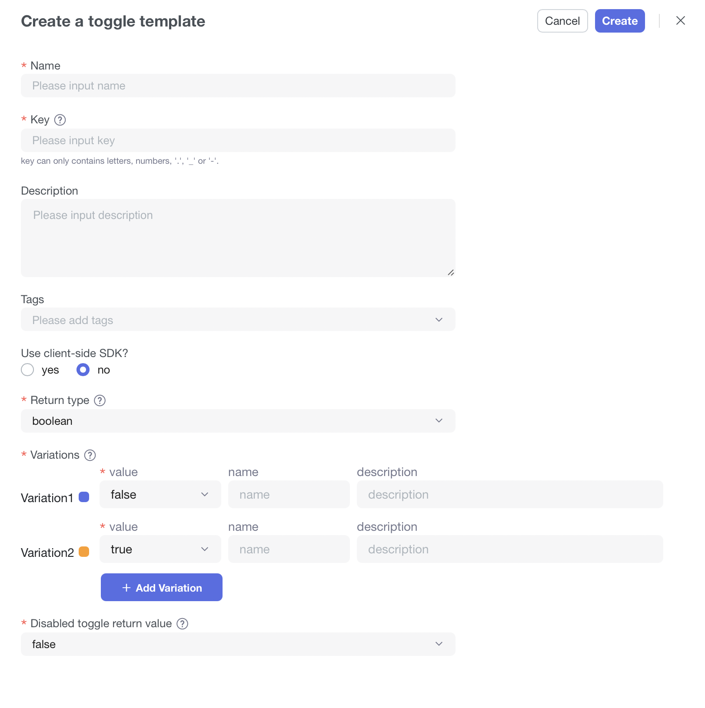Image resolution: width=705 pixels, height=708 pixels.
Task: Click Disabled toggle return value help icon
Action: [x=183, y=624]
